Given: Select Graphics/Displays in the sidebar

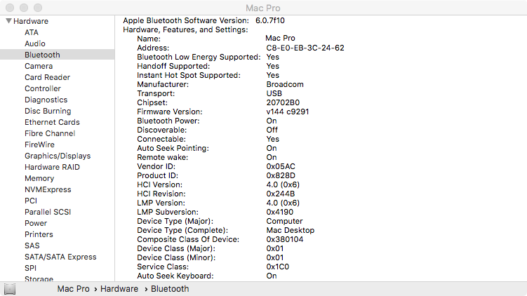Looking at the screenshot, I should (x=58, y=156).
